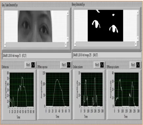Image resolution: width=143 pixels, height=125 pixels.
Task: Click down scroll arrow of Binary Extracted Eye
Action: (138, 38)
